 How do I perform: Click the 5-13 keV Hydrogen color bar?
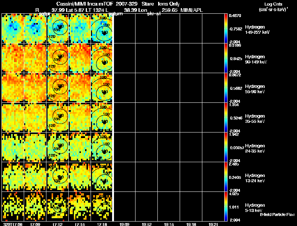226,206
